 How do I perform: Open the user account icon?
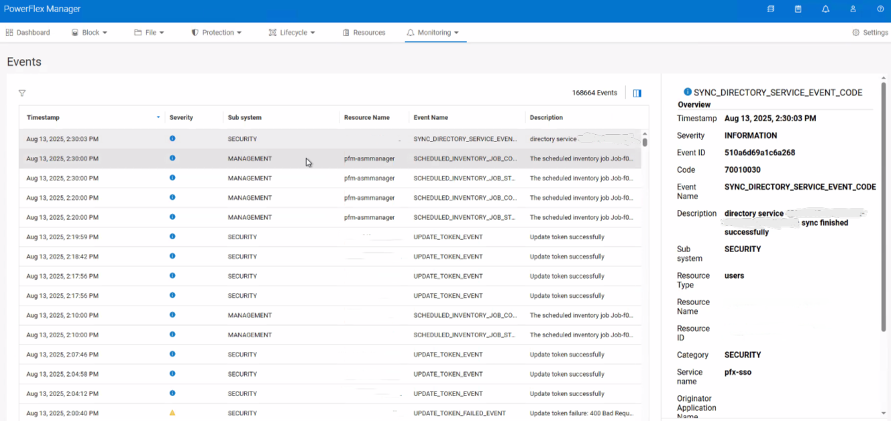853,9
